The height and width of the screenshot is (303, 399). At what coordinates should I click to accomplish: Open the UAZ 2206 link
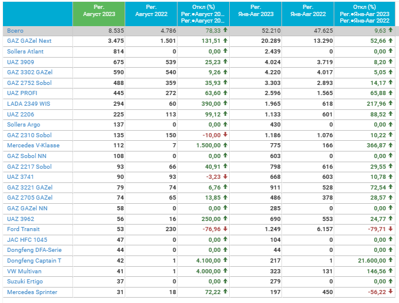pyautogui.click(x=21, y=115)
